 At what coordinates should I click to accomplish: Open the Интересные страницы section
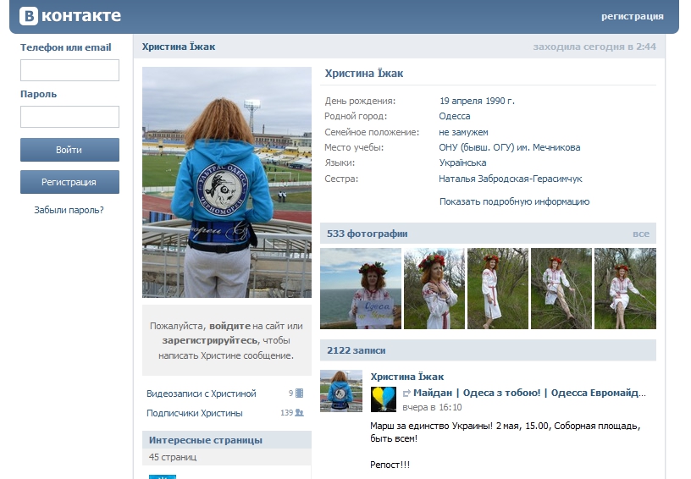point(206,440)
